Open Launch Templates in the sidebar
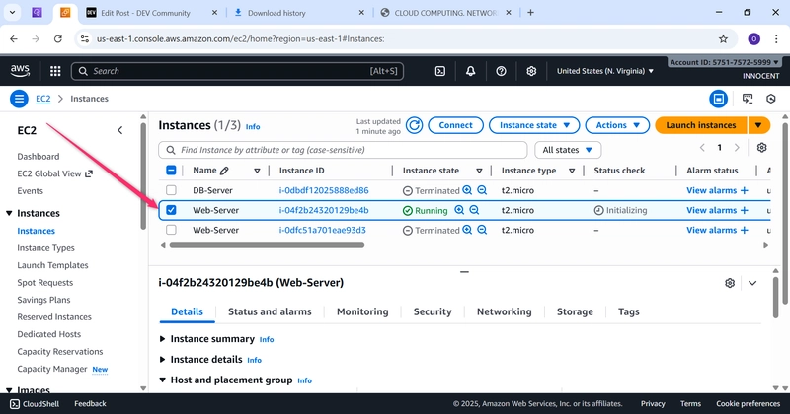Viewport: 790px width, 414px height. tap(52, 265)
